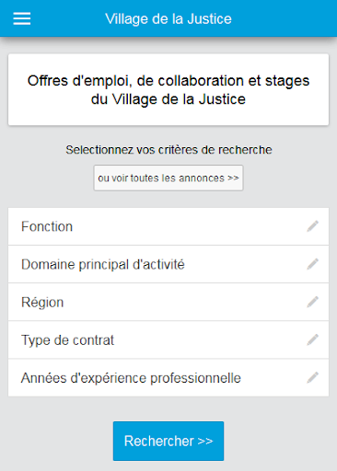Click 'ou voir toutes les annonces >>'
Viewport: 337px width, 471px height.
coord(168,178)
